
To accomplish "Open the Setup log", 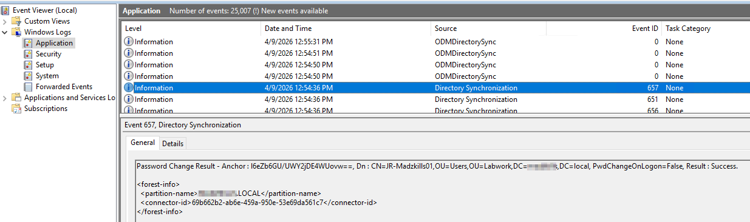I will coord(44,65).
